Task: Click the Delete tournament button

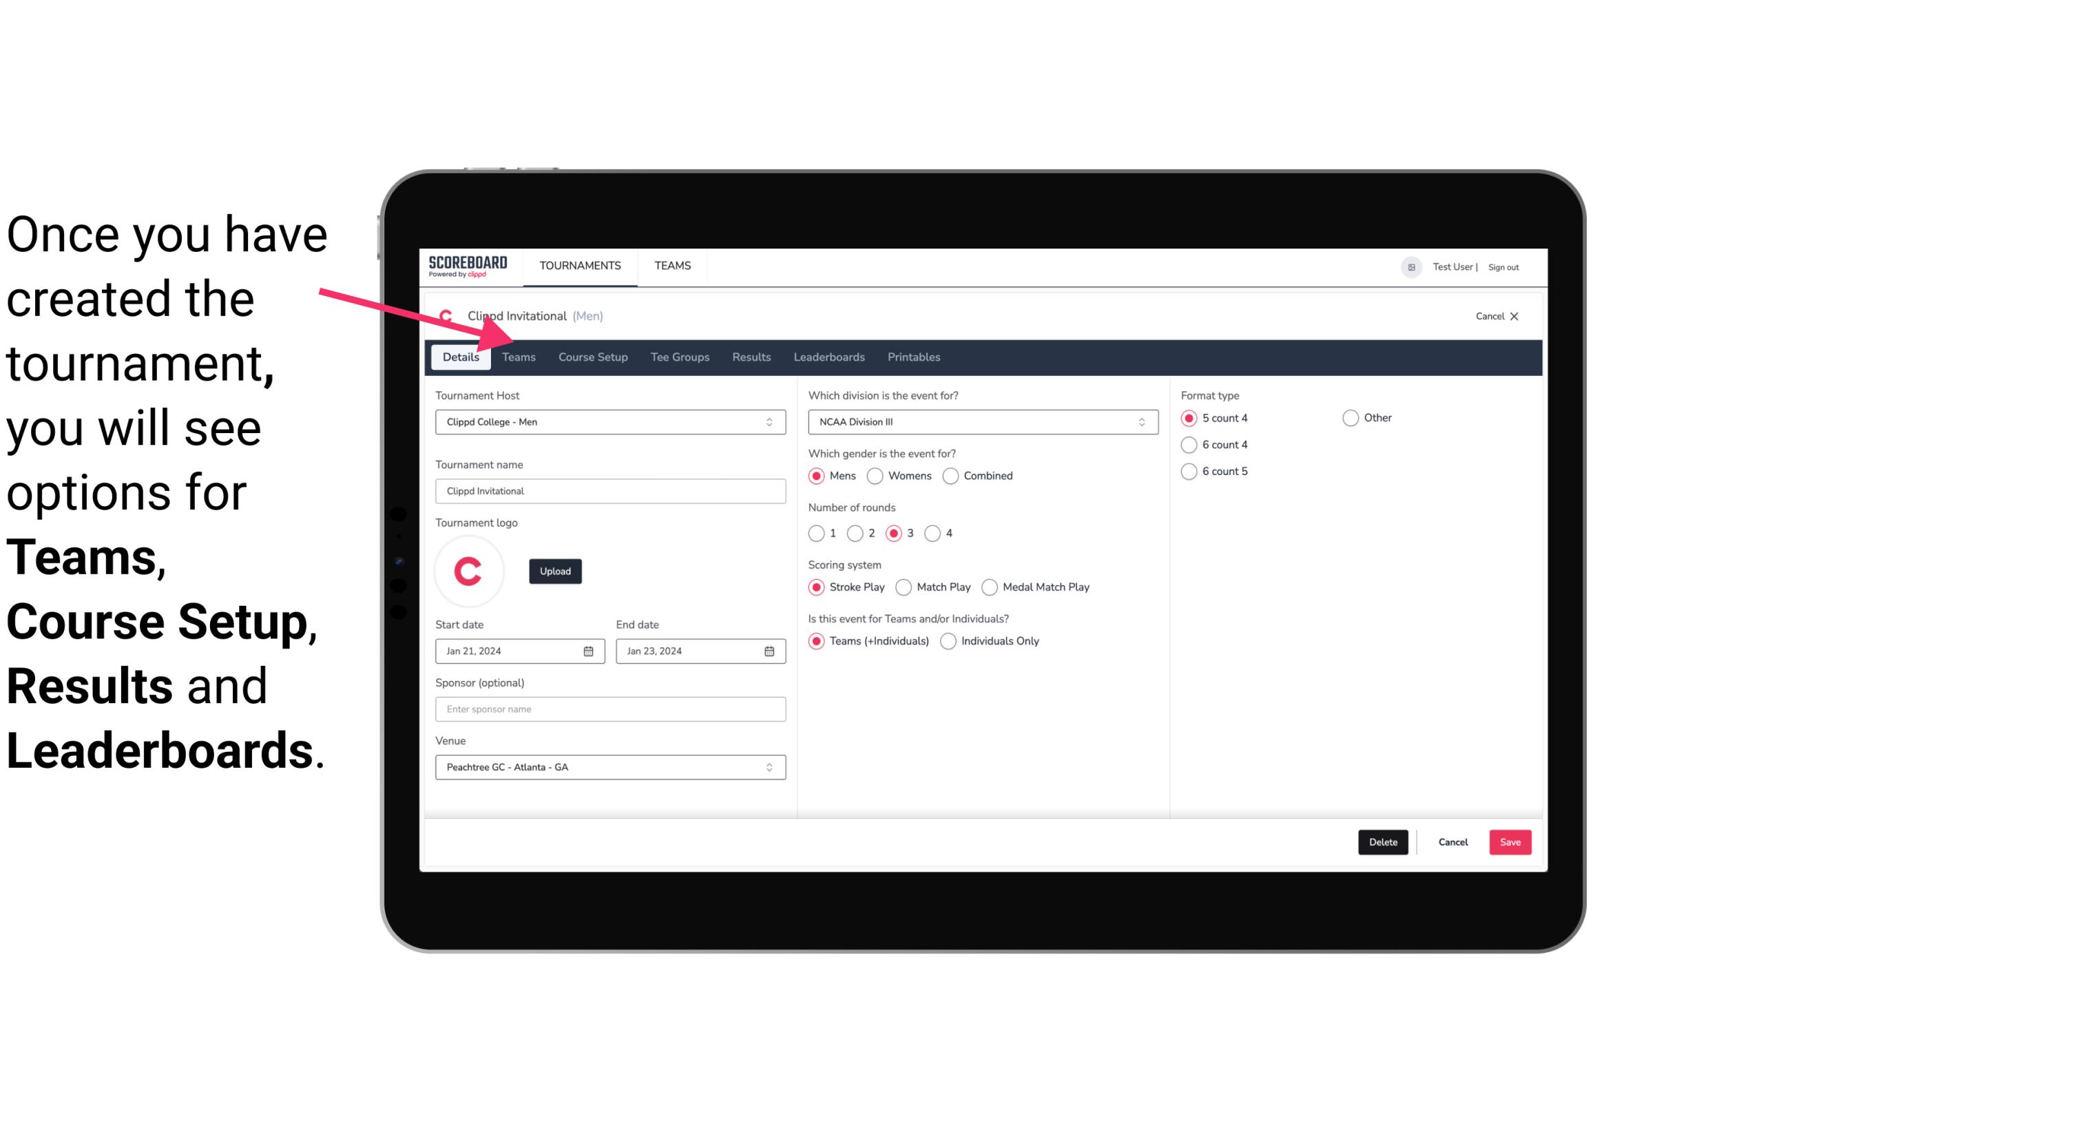Action: (x=1380, y=842)
